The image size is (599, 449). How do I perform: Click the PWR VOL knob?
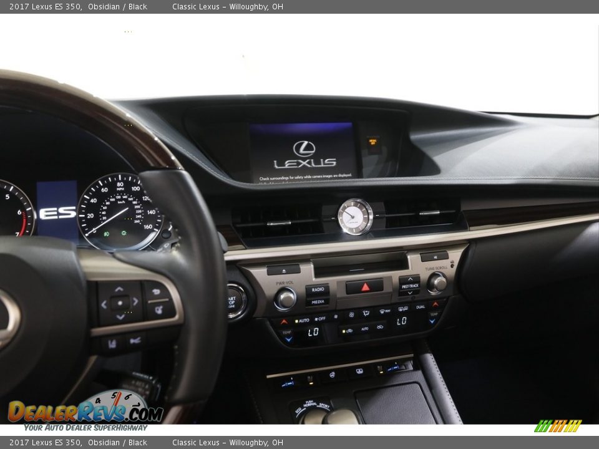click(285, 299)
